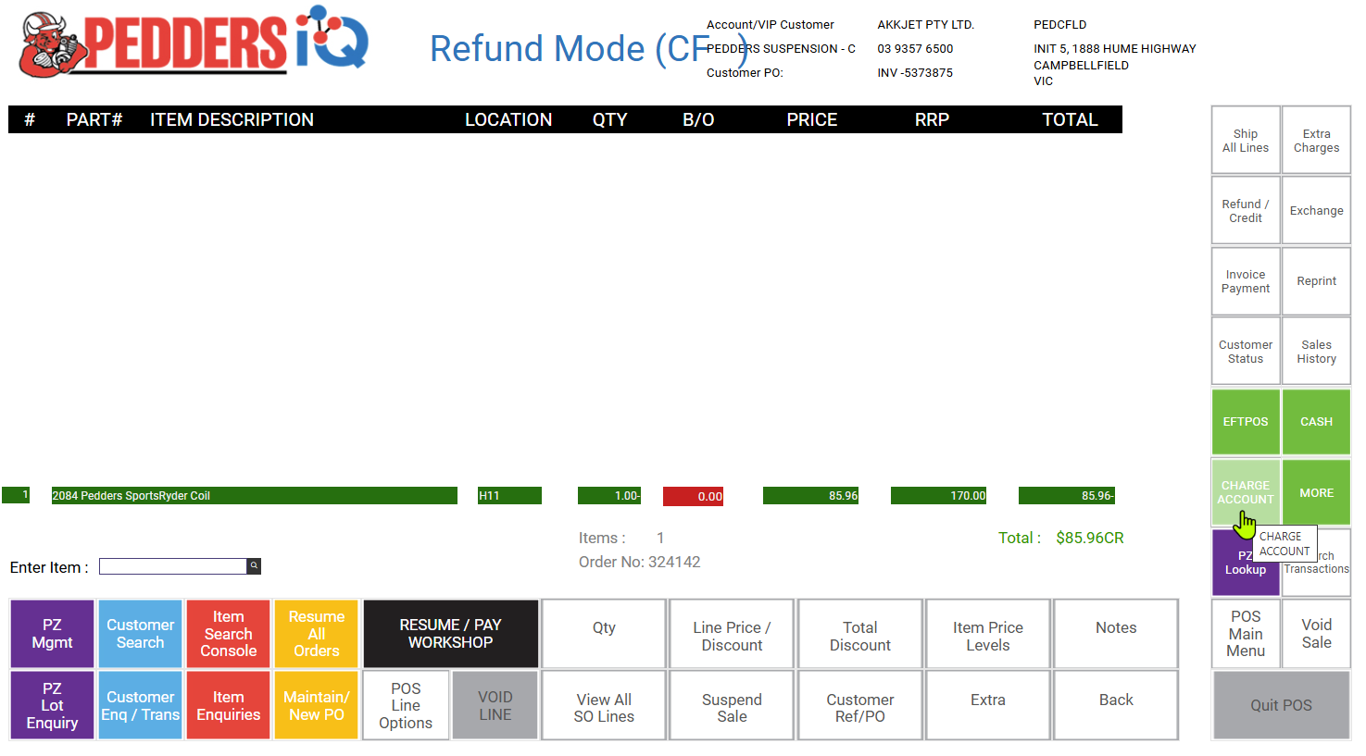Click the Back button
This screenshot has height=756, width=1366.
tap(1116, 705)
